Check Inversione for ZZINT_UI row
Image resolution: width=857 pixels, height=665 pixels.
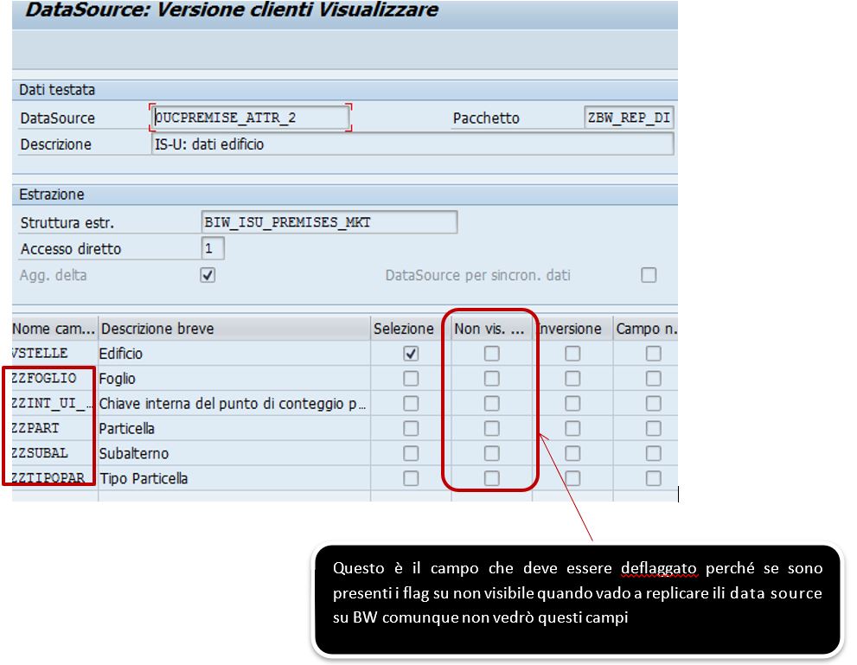click(572, 403)
